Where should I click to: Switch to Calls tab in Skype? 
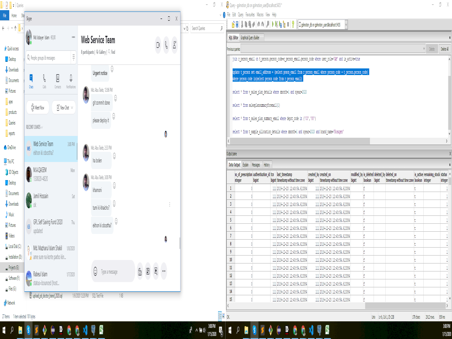click(x=45, y=81)
